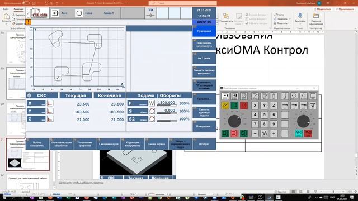Image resolution: width=358 pixels, height=201 pixels.
Task: Click the plus jog key
Action: click(274, 133)
